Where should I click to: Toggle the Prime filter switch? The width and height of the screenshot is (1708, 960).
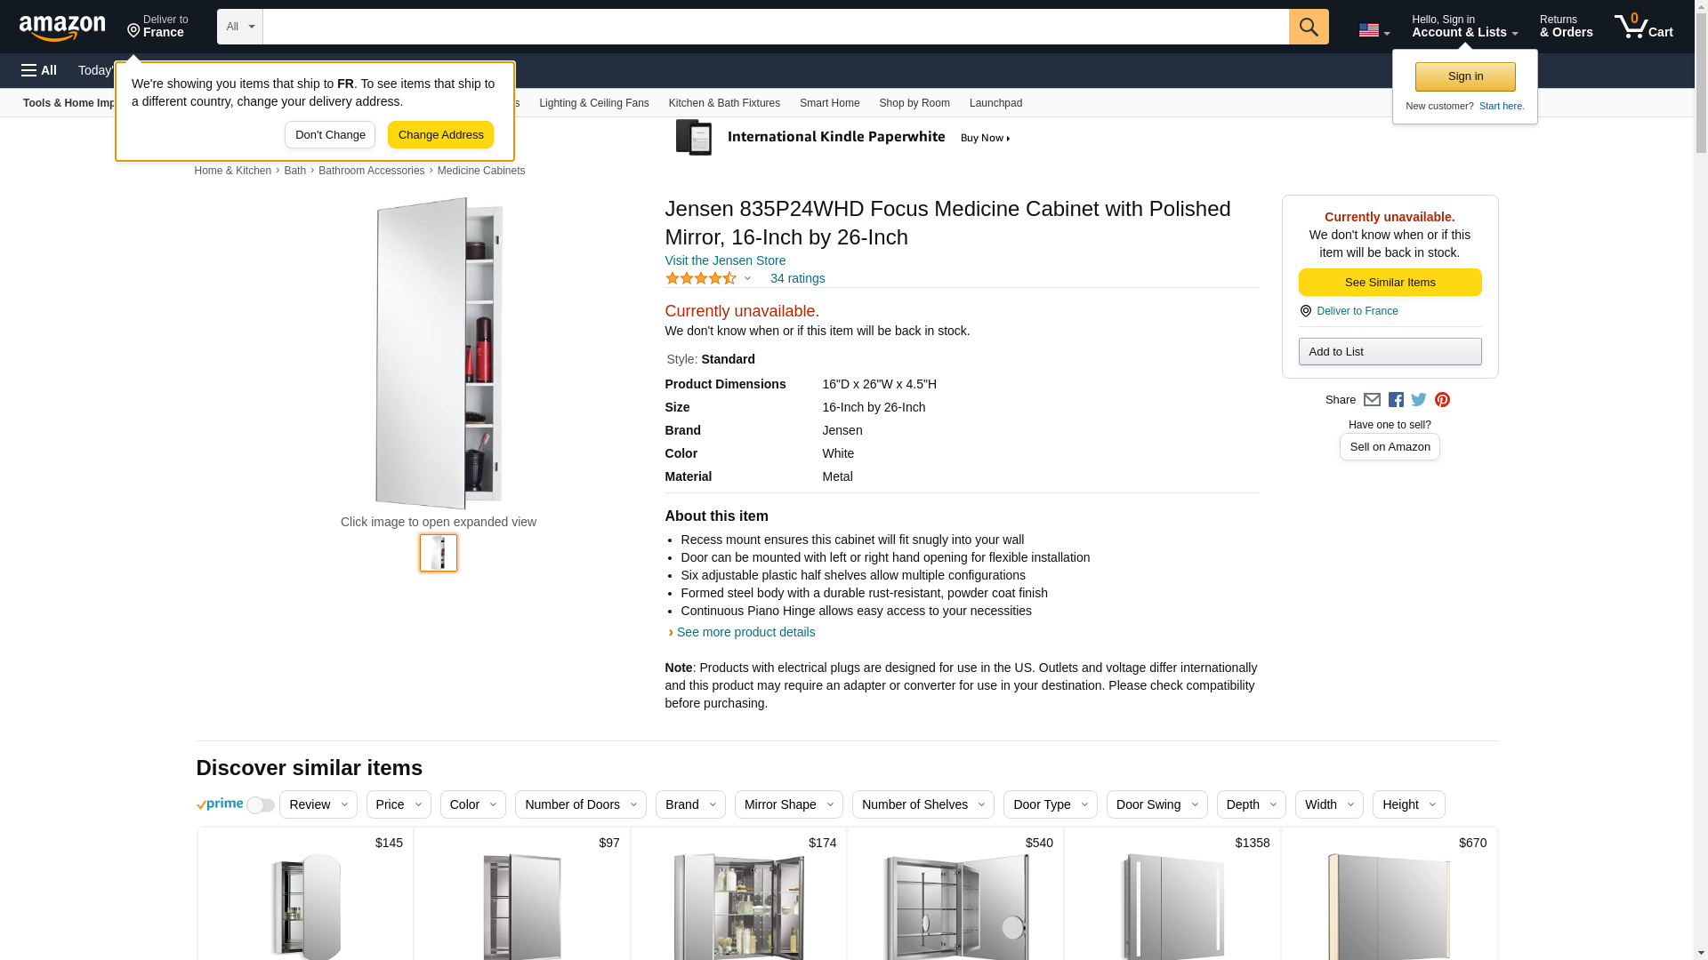tap(260, 805)
